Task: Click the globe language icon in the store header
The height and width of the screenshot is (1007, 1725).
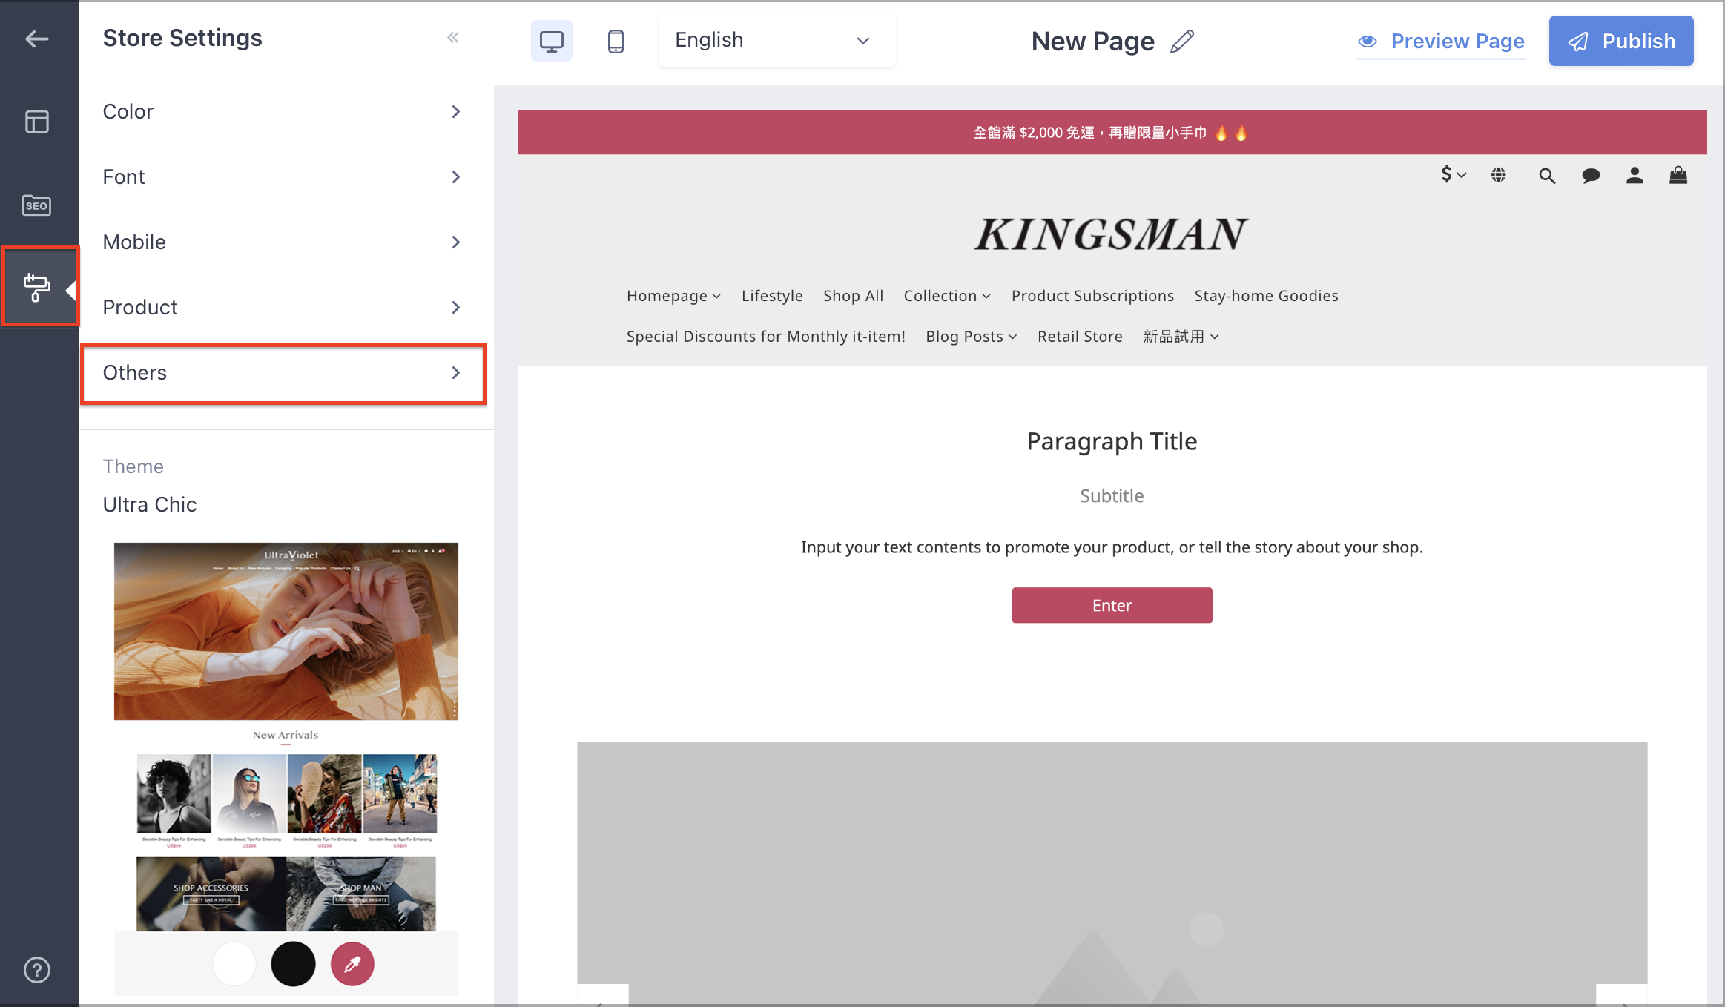Action: click(x=1499, y=175)
